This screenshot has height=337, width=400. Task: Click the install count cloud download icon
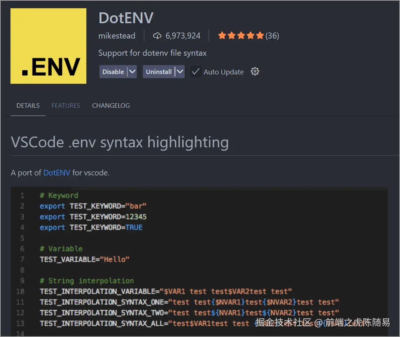click(x=157, y=36)
